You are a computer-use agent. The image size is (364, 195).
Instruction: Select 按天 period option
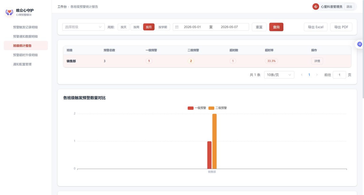click(x=124, y=27)
